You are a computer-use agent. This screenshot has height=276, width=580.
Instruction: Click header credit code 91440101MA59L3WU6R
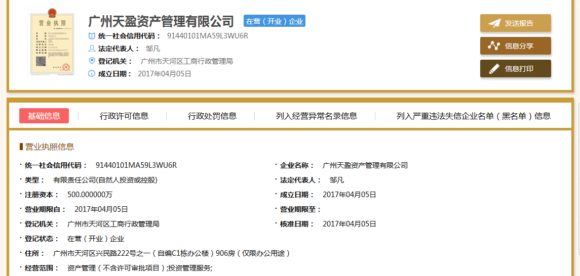pos(208,36)
